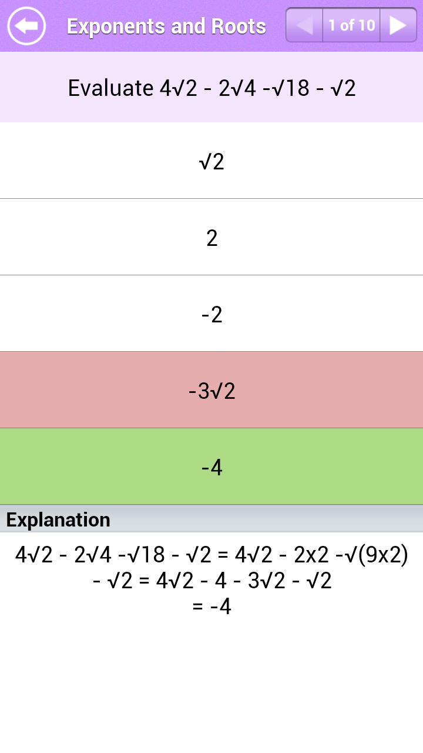Tap the green highlighted answer row

tap(211, 465)
